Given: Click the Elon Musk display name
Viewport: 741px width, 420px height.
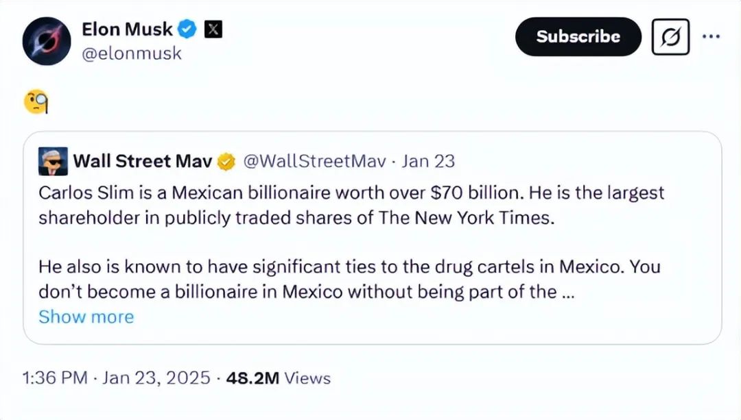Looking at the screenshot, I should pos(127,29).
